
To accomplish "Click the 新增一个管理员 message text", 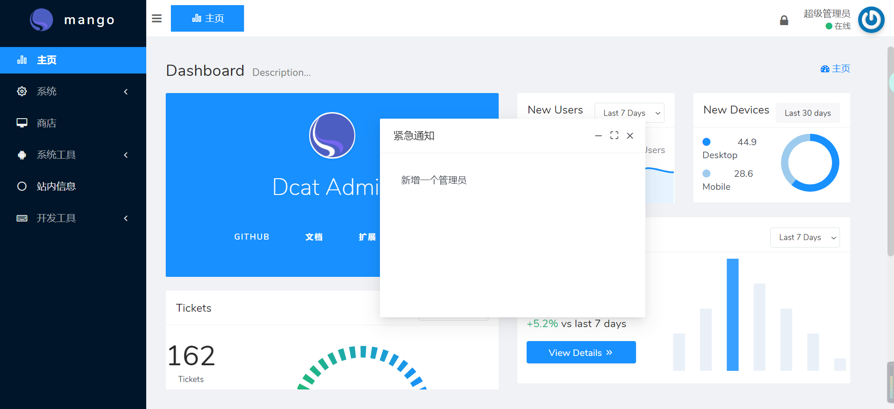I will 433,180.
